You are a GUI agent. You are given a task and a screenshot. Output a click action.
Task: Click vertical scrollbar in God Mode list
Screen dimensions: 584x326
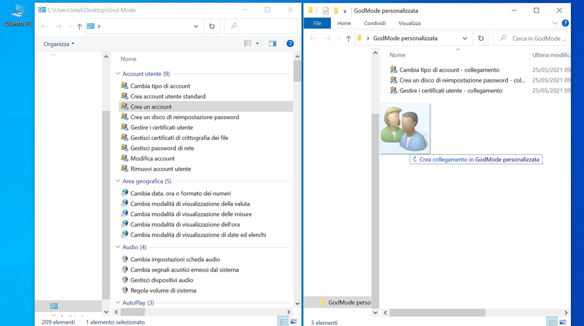pyautogui.click(x=297, y=71)
